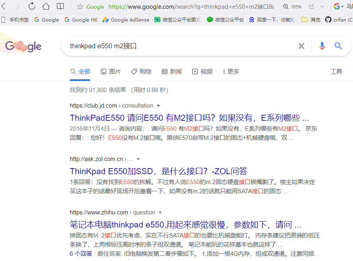Open the ThinkPadE550 请问E550 有M2接口吗 result

click(189, 118)
